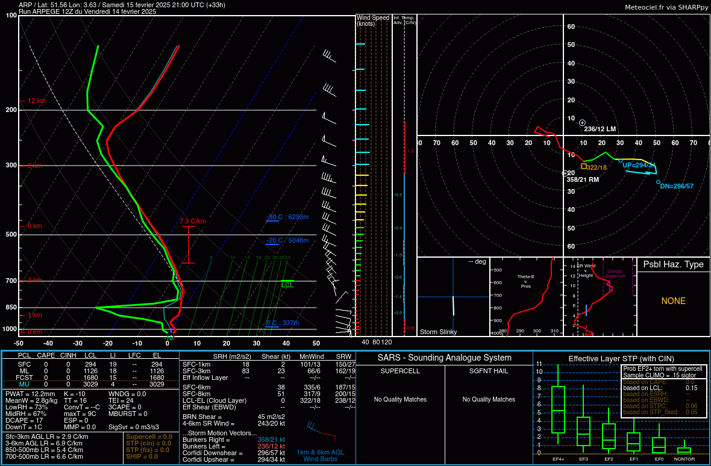This screenshot has width=711, height=466.
Task: Choose the FCST parcel row
Action: click(90, 377)
